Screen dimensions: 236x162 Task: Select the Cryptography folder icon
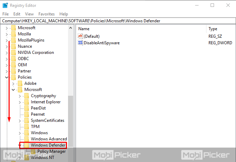(x=27, y=96)
